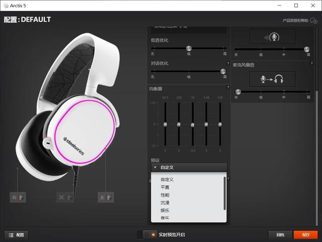Open the 麦克风侧音 question-mark help icon
Image resolution: width=322 pixels, height=242 pixels.
click(x=311, y=63)
